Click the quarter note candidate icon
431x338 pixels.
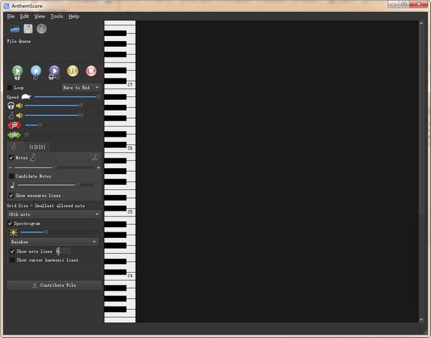(x=12, y=186)
